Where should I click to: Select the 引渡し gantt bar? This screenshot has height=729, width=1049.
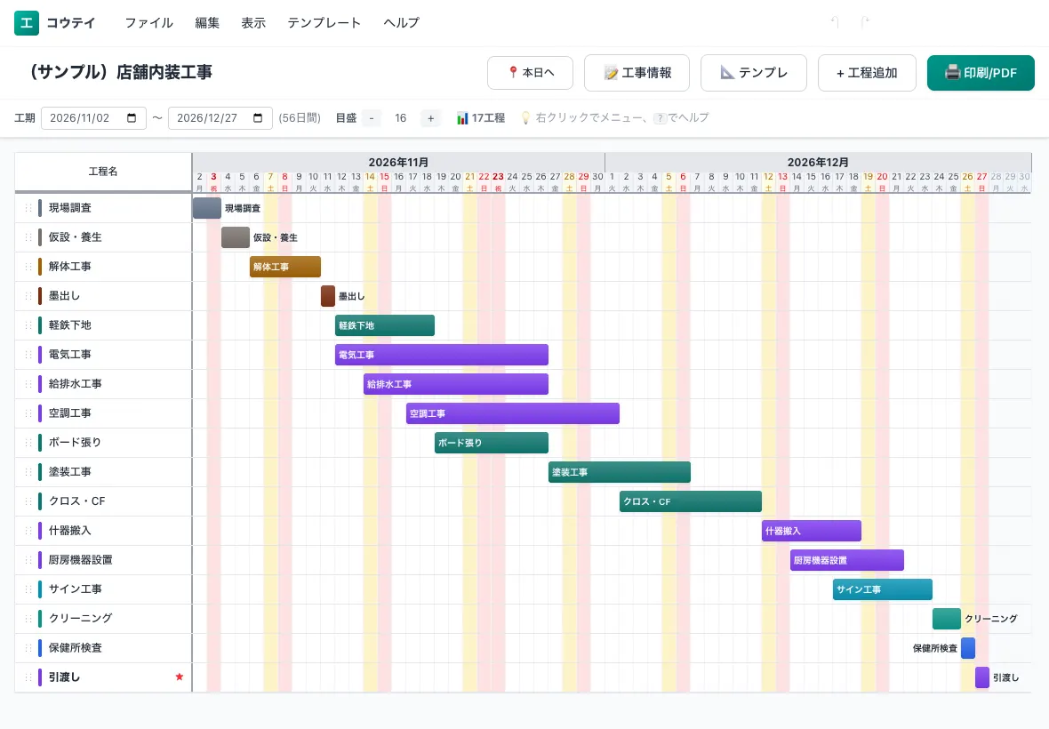click(x=982, y=677)
